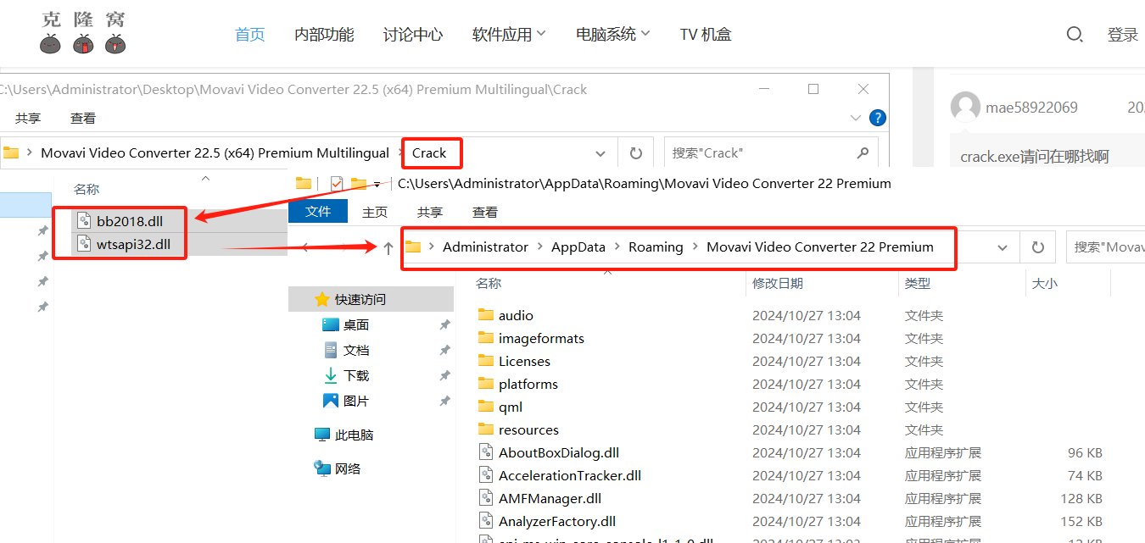Expand the Movavi window address history dropdown
Screen dimensions: 1145x543
tap(1003, 248)
